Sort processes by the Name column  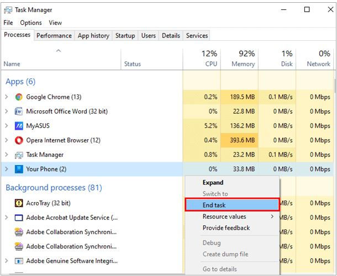pyautogui.click(x=61, y=60)
